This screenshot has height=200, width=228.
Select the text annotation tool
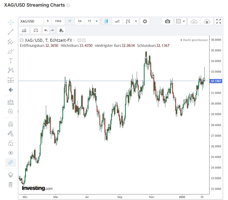pos(11,61)
